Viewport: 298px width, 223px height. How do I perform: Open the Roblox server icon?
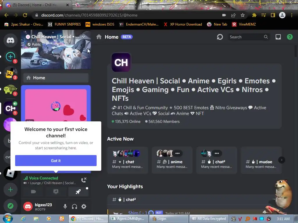(x=10, y=173)
